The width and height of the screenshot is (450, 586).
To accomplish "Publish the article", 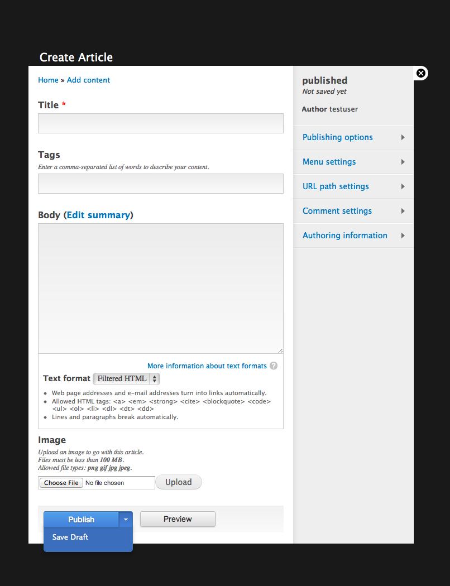I will 81,519.
